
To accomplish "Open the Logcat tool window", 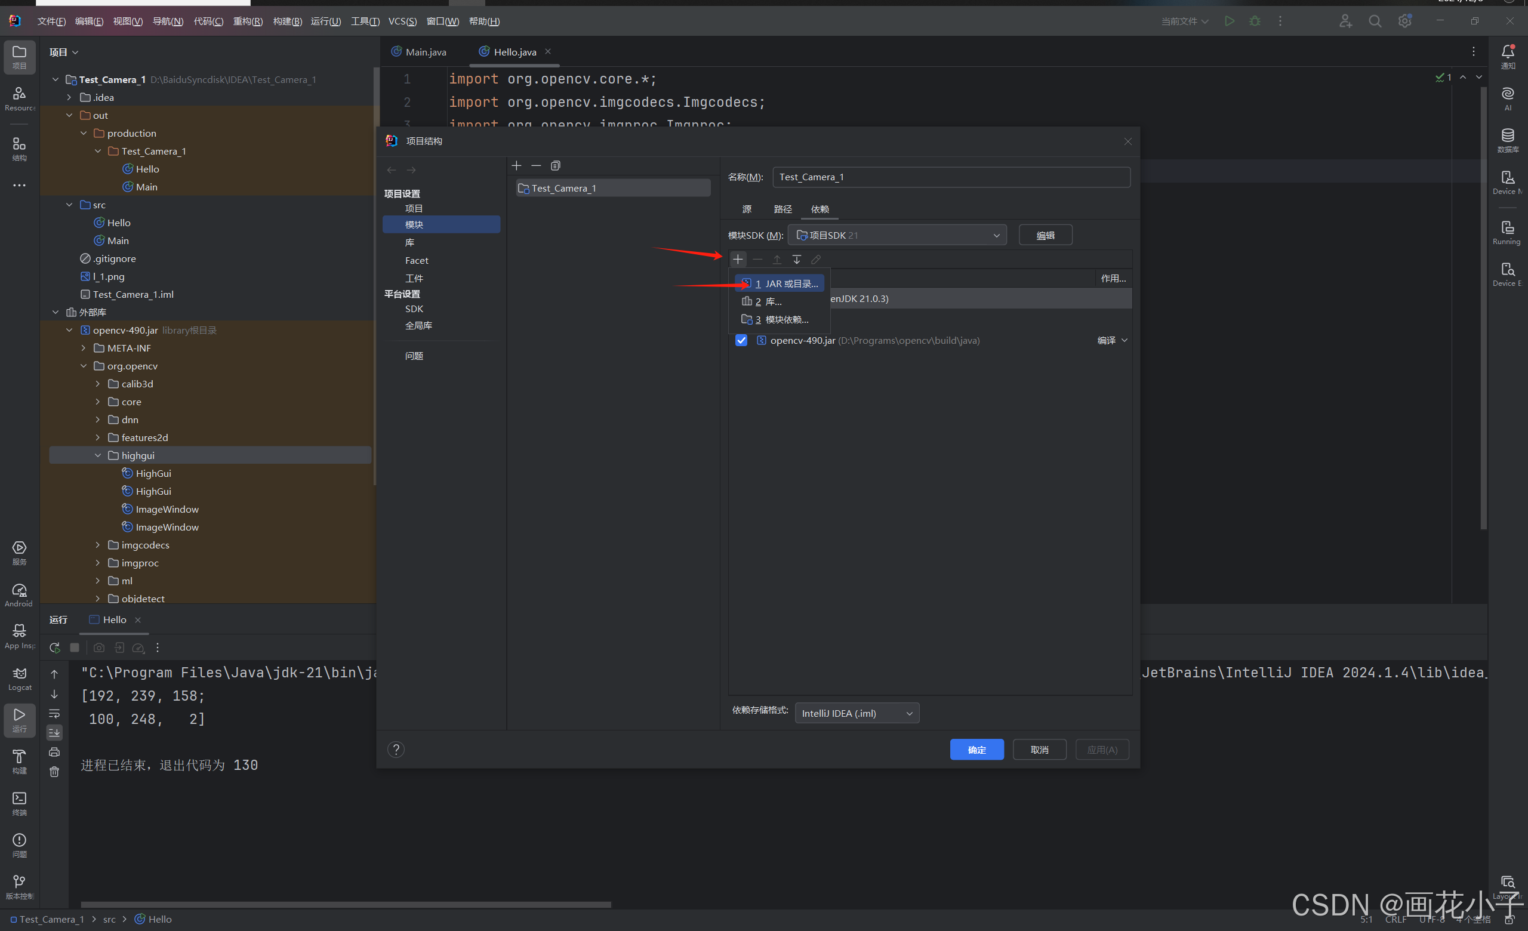I will pos(19,675).
